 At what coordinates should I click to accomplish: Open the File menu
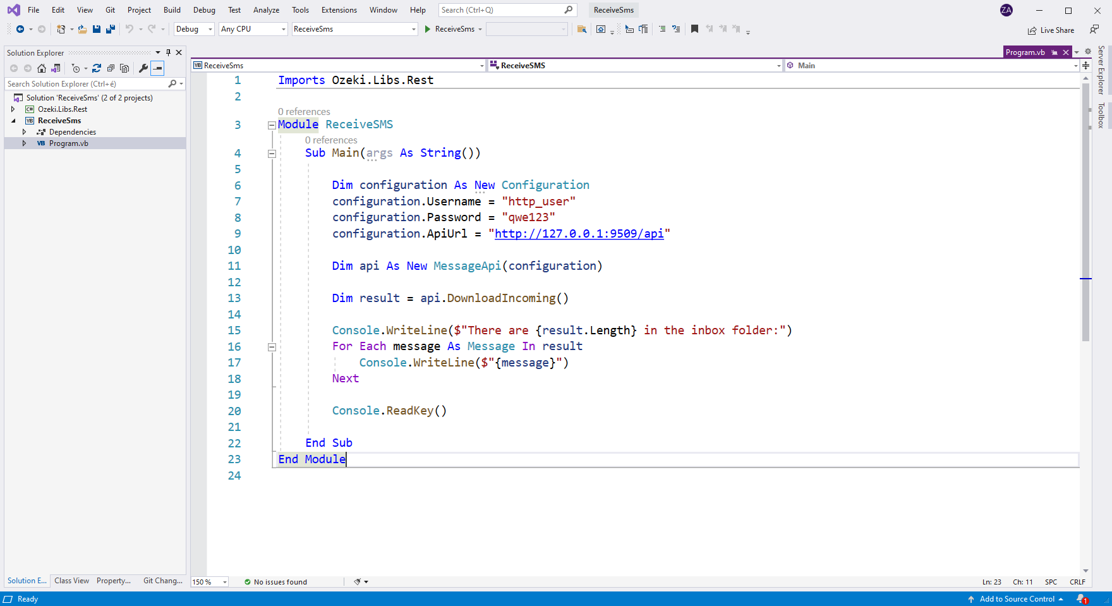(33, 10)
